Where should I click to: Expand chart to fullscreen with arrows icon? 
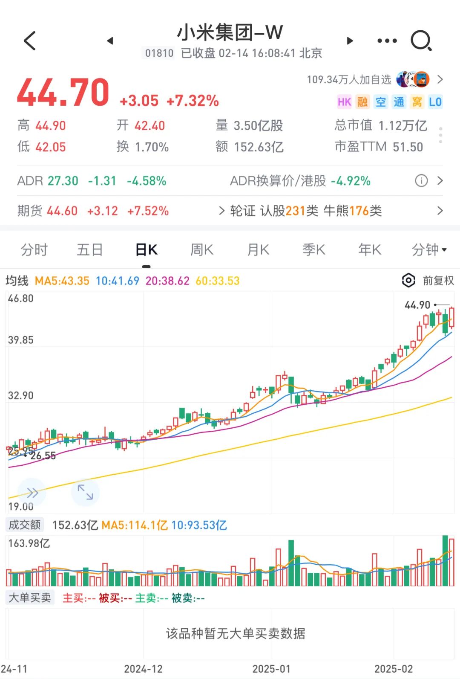(85, 492)
